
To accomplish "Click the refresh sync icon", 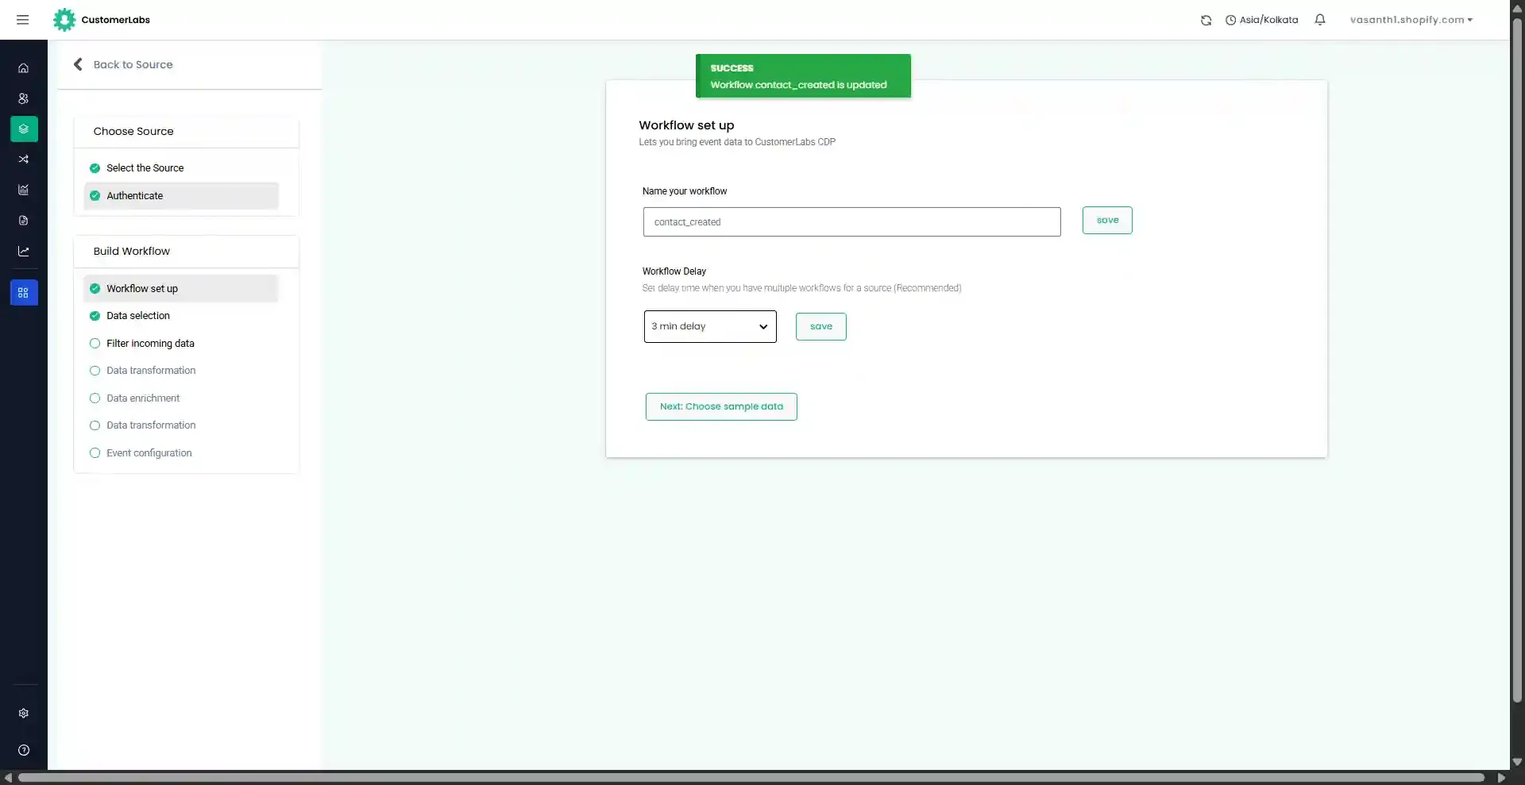I will click(1206, 20).
